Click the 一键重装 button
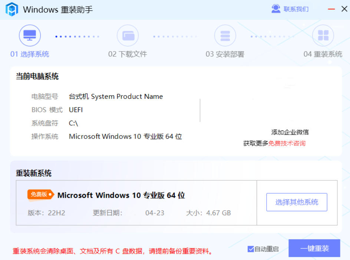 coord(314,248)
